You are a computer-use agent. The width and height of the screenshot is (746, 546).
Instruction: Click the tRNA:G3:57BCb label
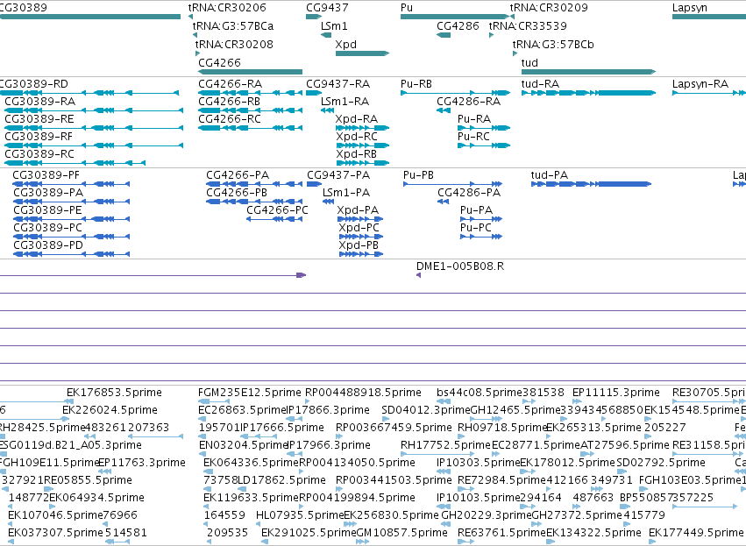pyautogui.click(x=553, y=44)
